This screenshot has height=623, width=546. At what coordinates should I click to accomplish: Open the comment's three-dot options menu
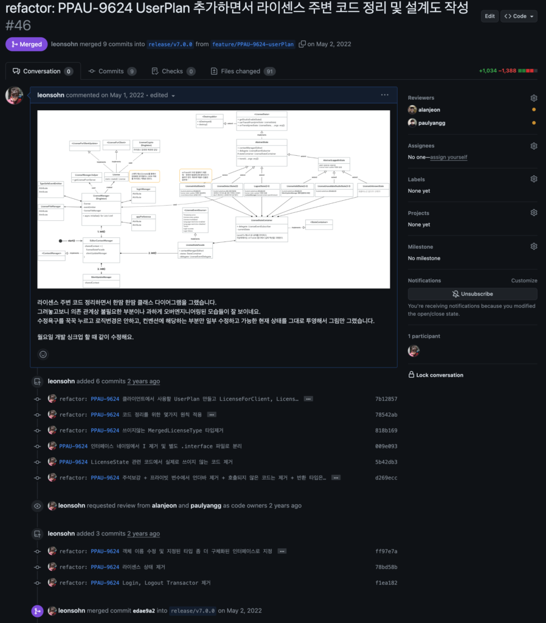(x=384, y=95)
